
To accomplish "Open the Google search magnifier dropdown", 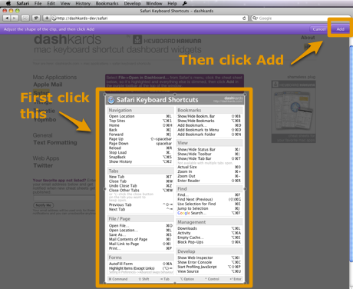I will [255, 18].
